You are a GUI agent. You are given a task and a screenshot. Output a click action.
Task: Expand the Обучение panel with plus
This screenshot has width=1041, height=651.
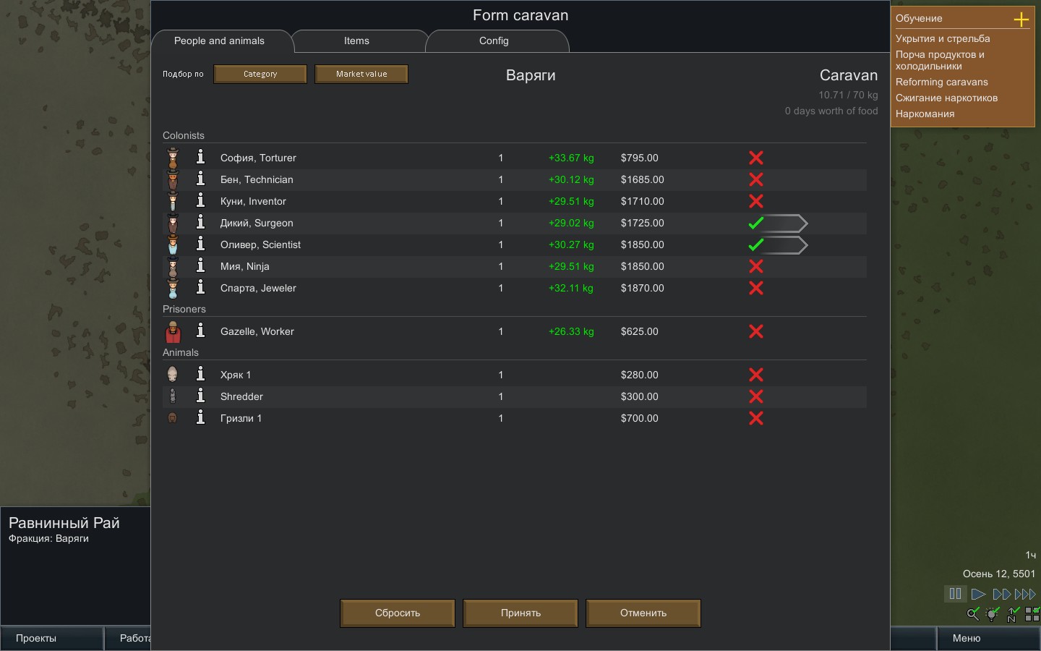click(x=1021, y=19)
